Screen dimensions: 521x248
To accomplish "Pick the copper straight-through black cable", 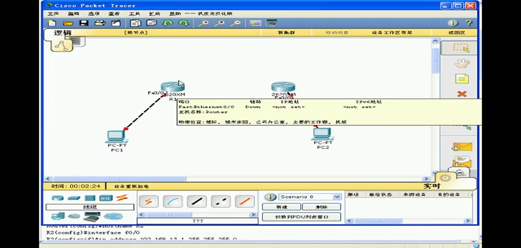I will (x=197, y=201).
